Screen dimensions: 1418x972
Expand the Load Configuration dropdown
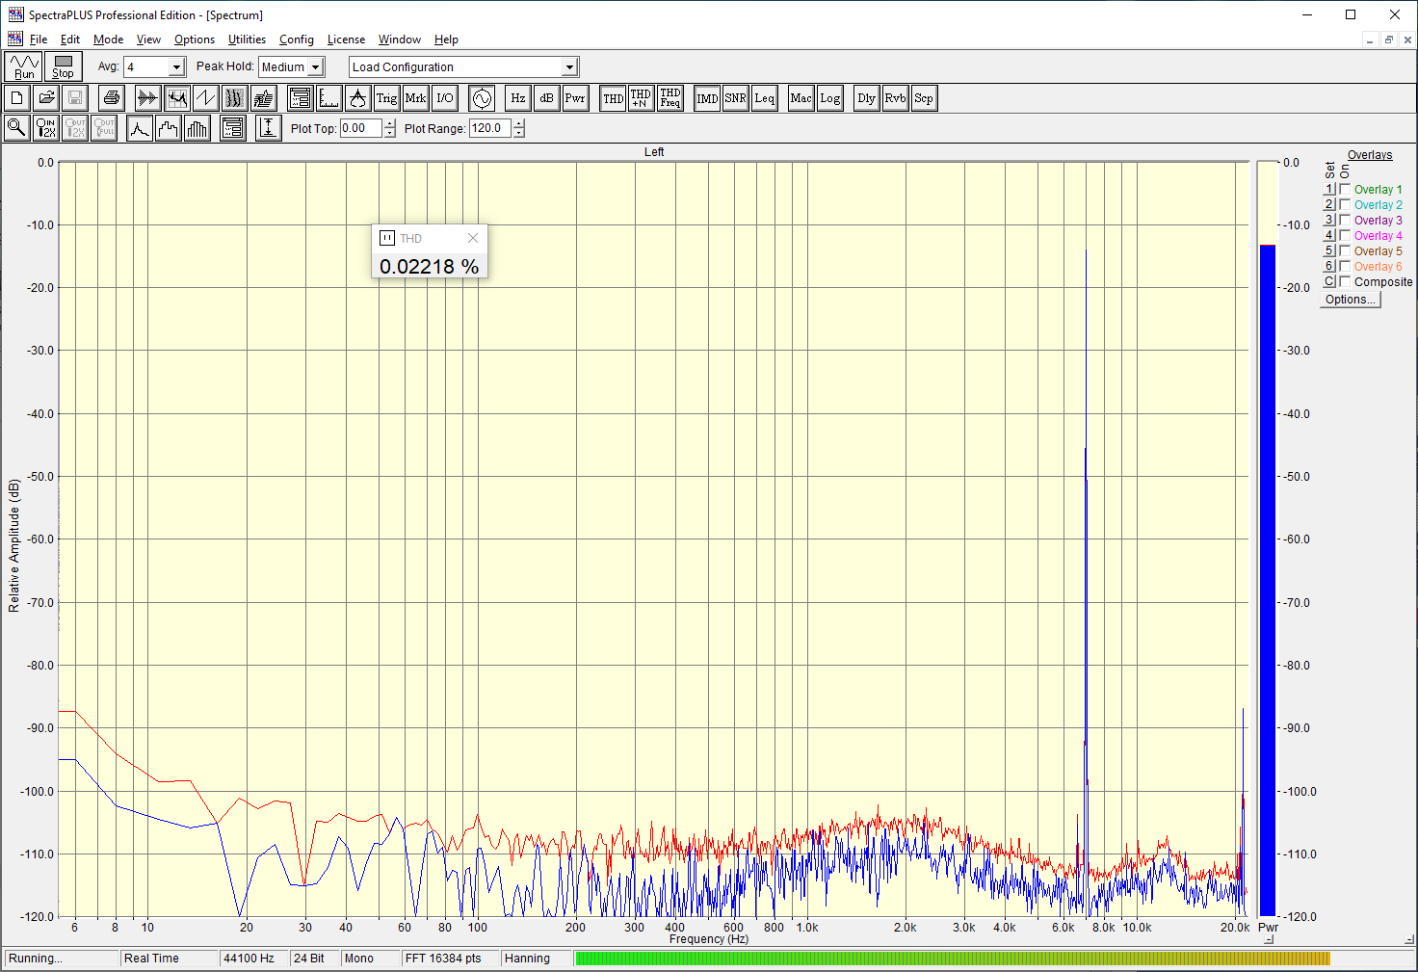(569, 66)
